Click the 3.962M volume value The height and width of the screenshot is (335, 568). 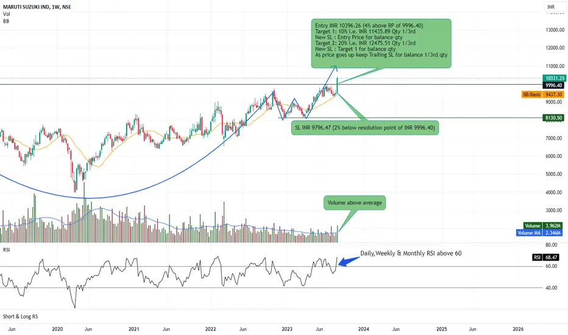(553, 225)
